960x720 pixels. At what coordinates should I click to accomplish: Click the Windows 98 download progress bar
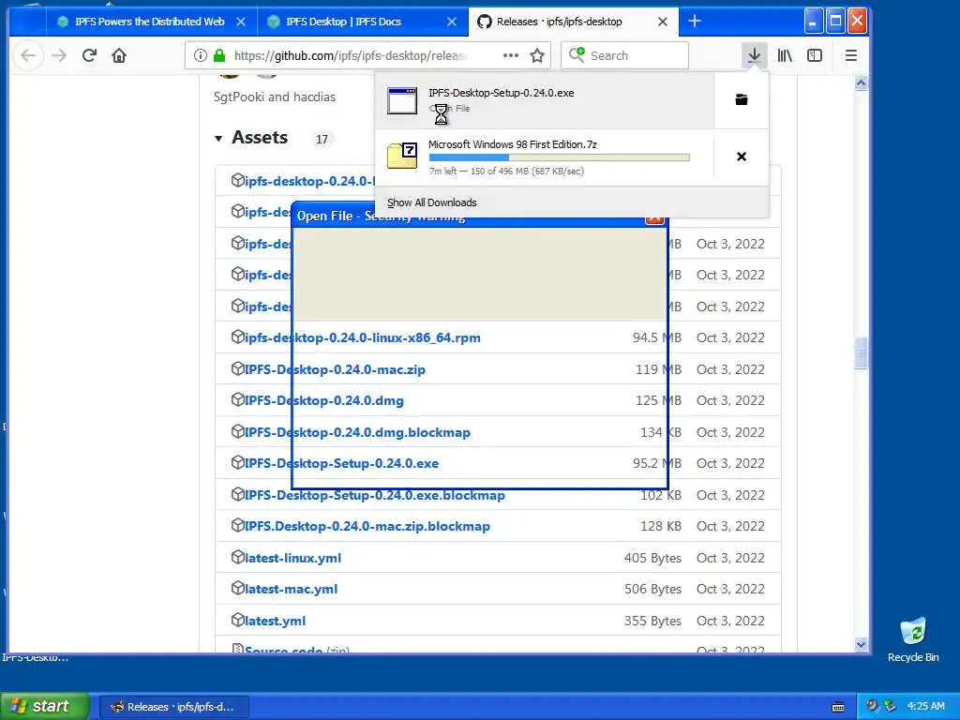pyautogui.click(x=560, y=157)
